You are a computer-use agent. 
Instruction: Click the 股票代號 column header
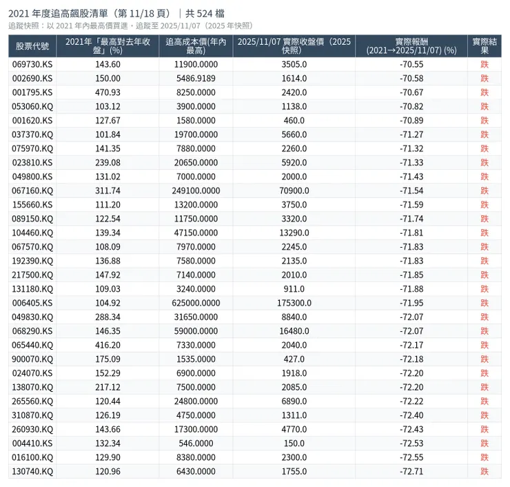(x=32, y=46)
